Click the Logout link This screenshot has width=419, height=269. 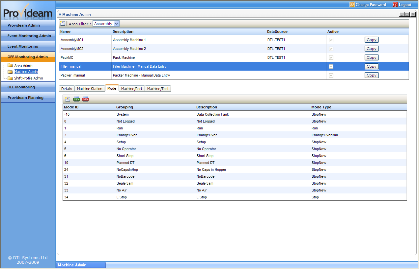[405, 5]
